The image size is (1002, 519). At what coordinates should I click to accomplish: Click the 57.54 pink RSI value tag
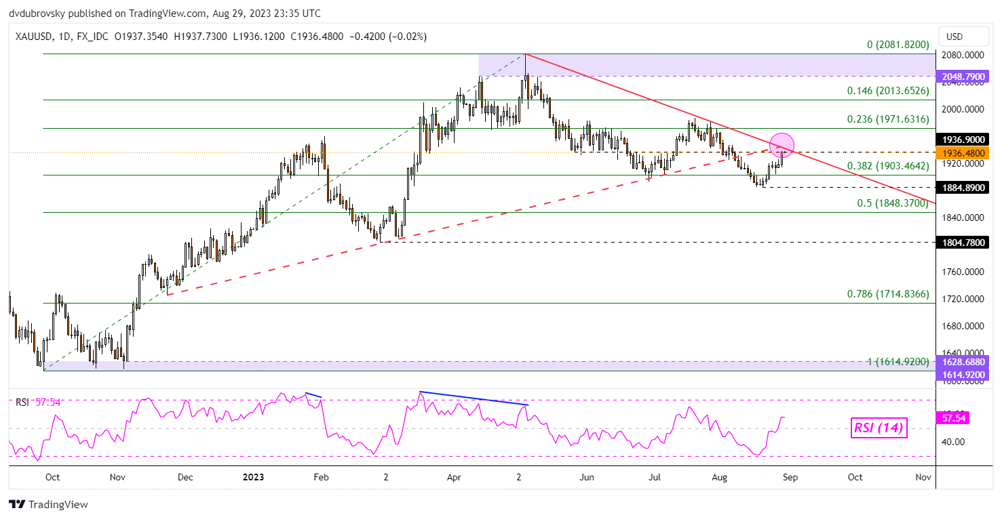tap(952, 419)
